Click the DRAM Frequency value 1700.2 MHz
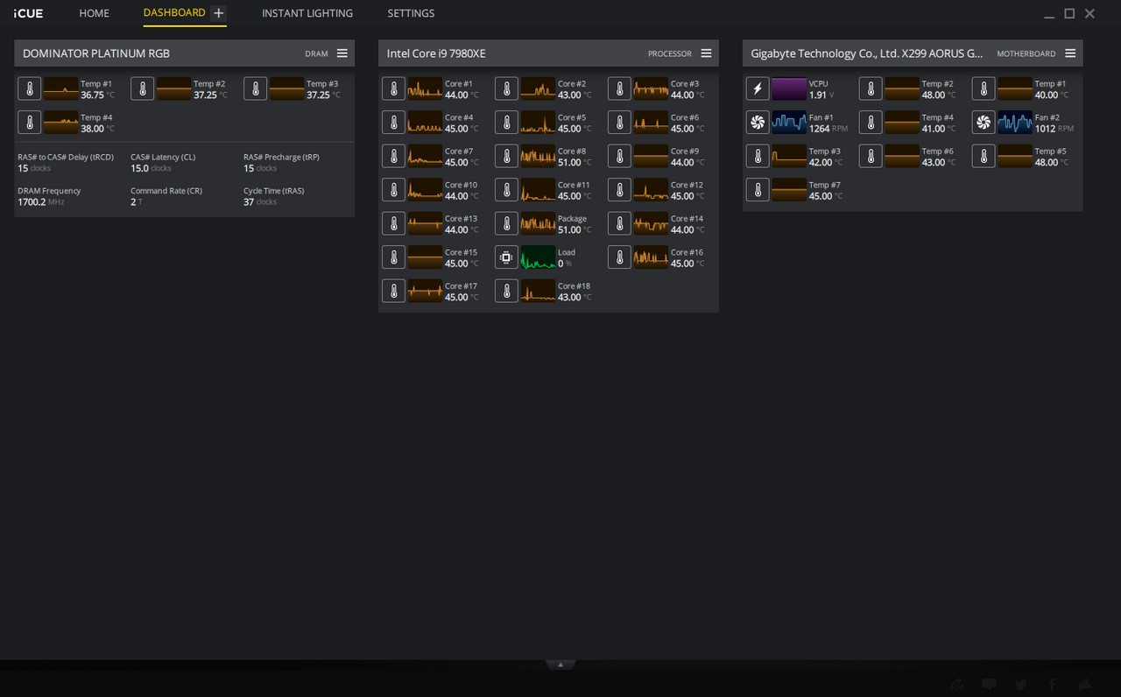The image size is (1121, 697). pos(41,202)
